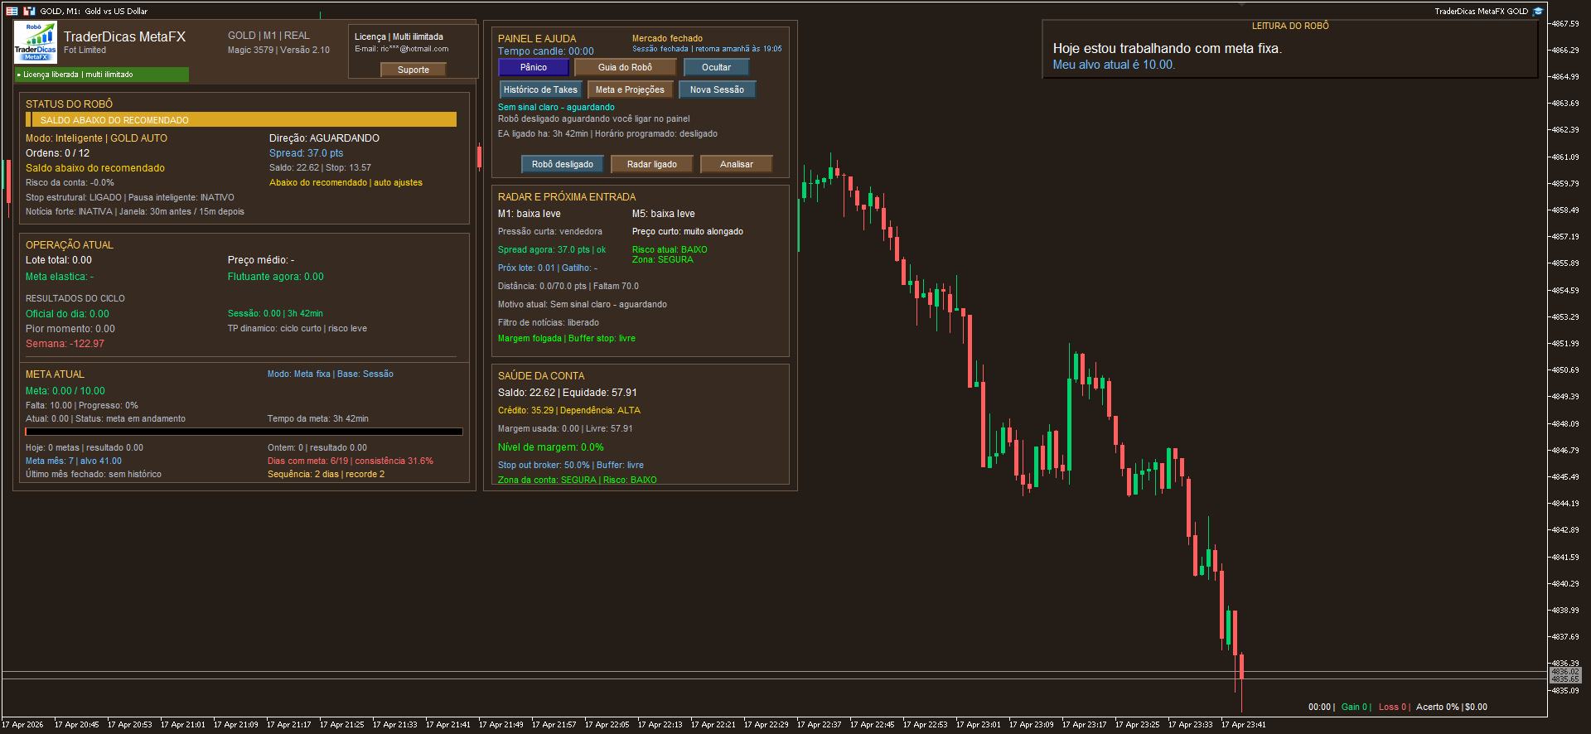Screen dimensions: 1591x734
Task: Click the Suporte button
Action: pyautogui.click(x=413, y=70)
